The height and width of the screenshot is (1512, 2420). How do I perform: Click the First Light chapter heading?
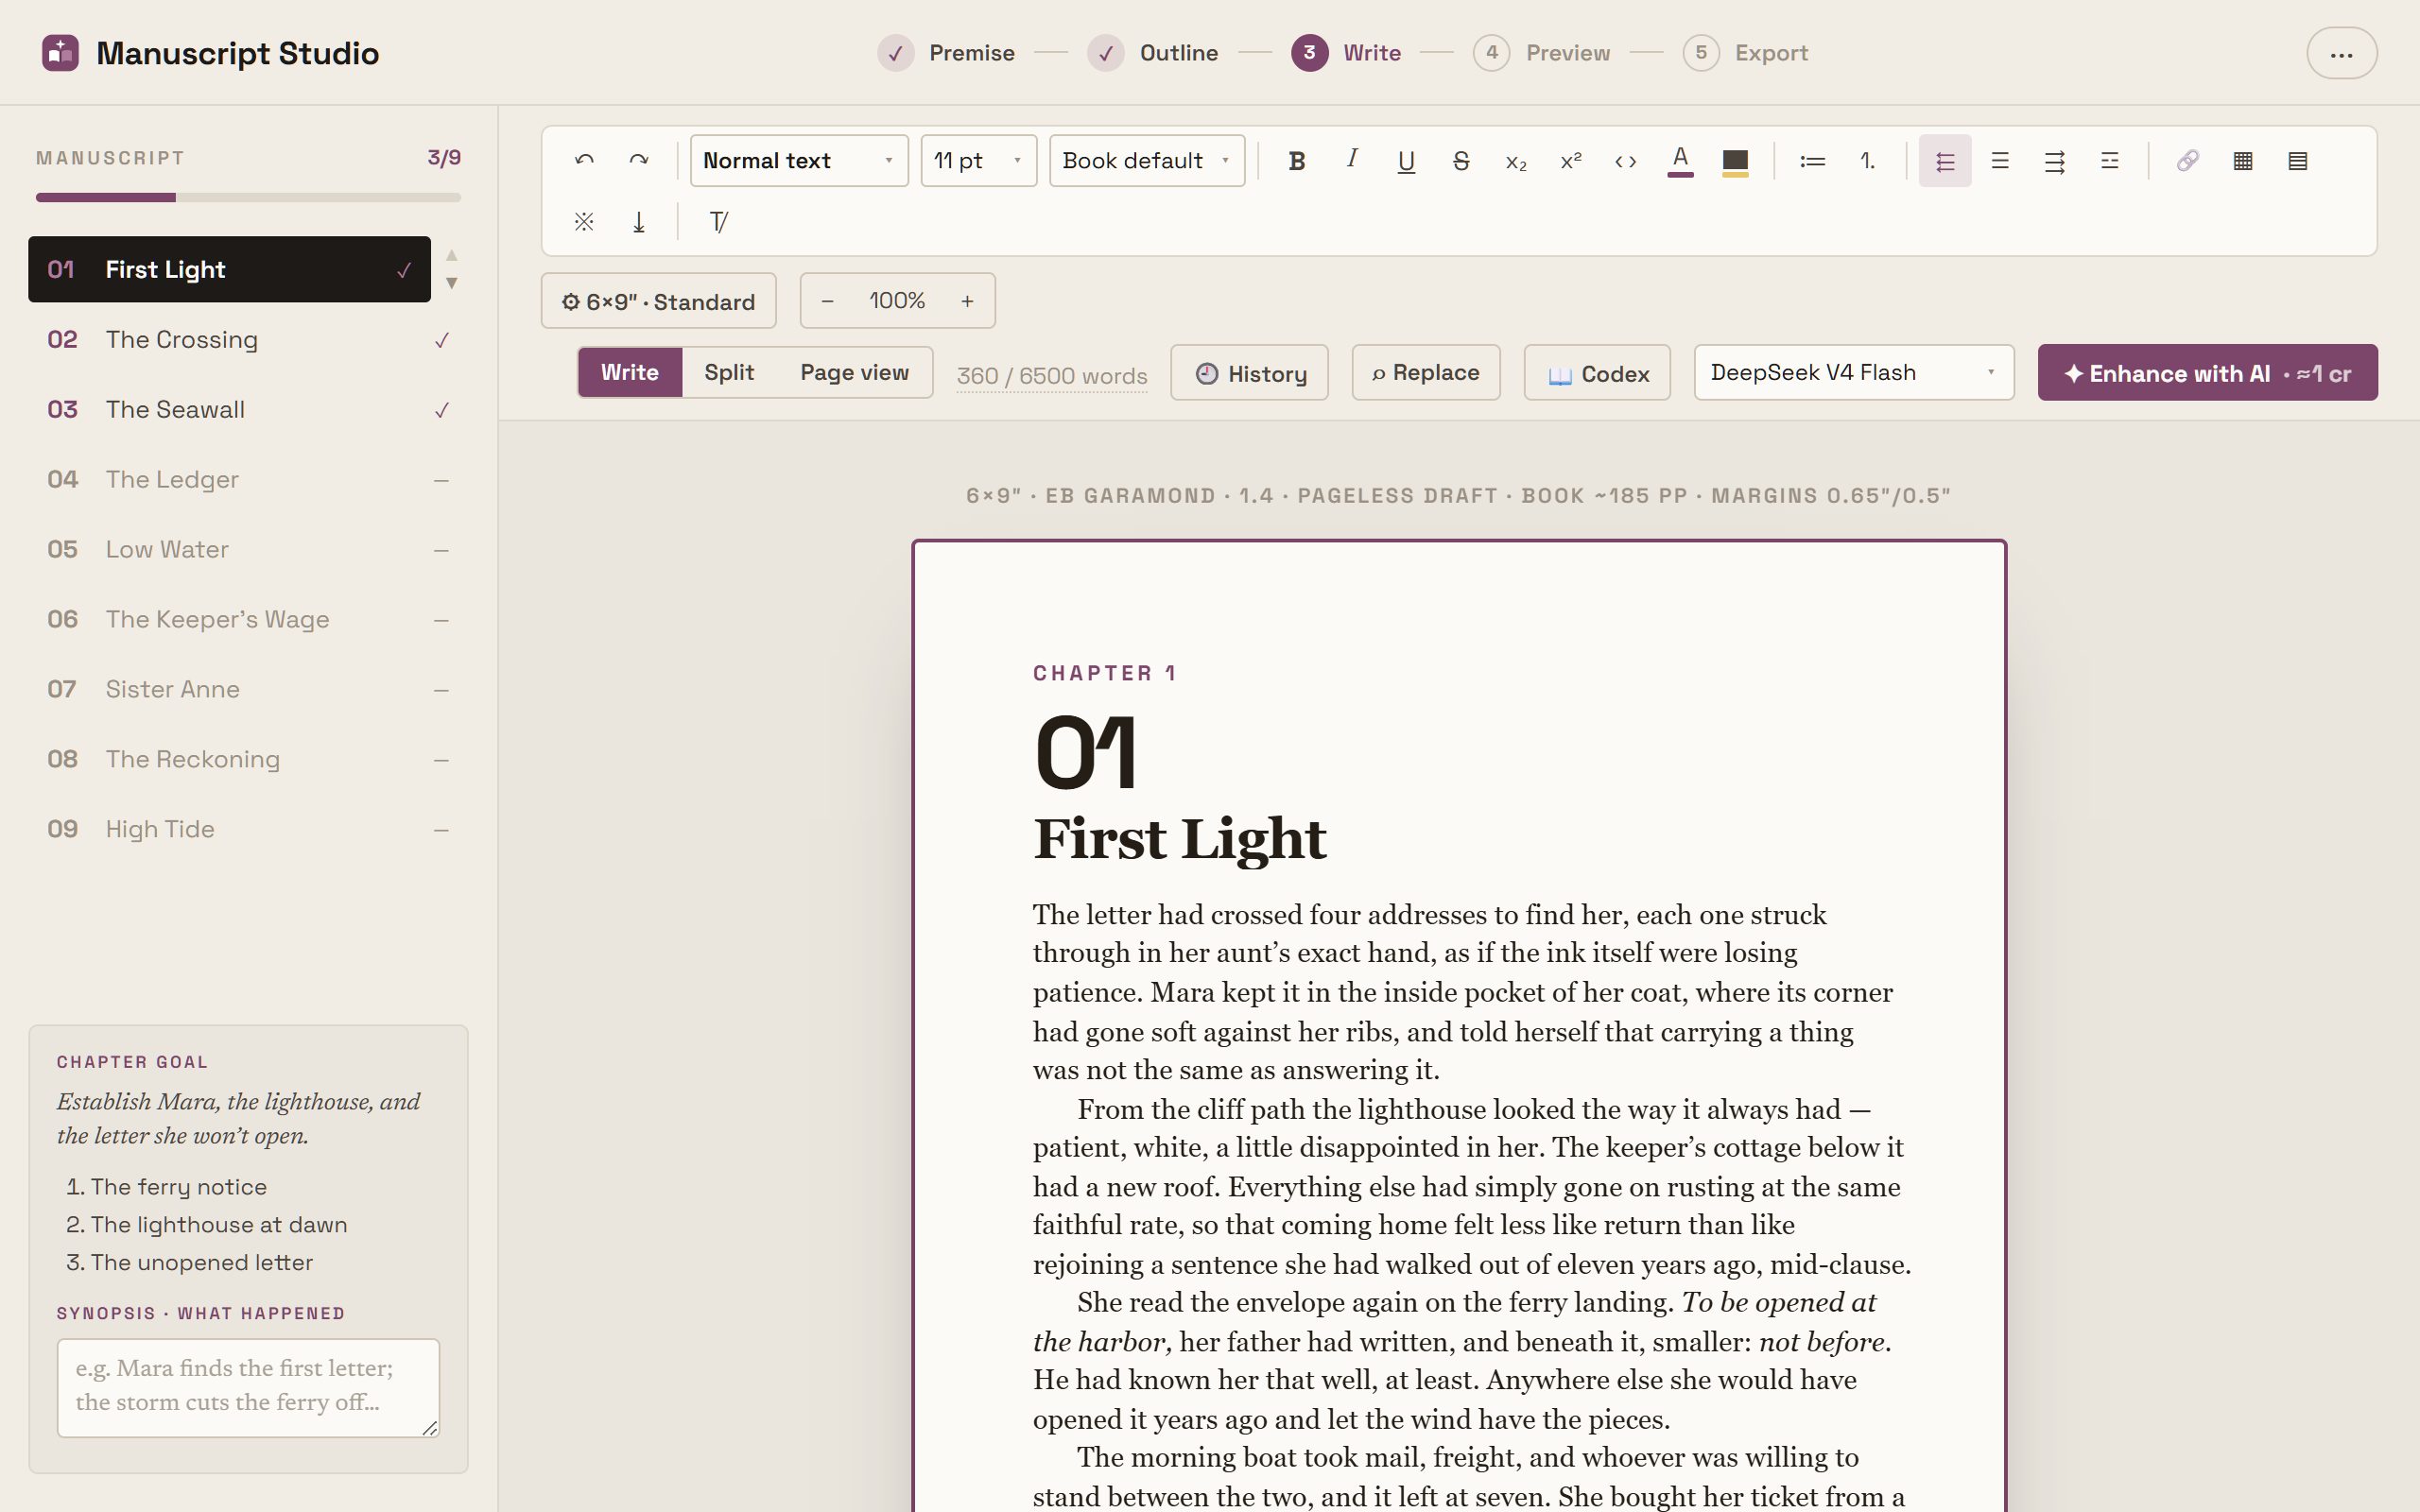(x=1180, y=838)
